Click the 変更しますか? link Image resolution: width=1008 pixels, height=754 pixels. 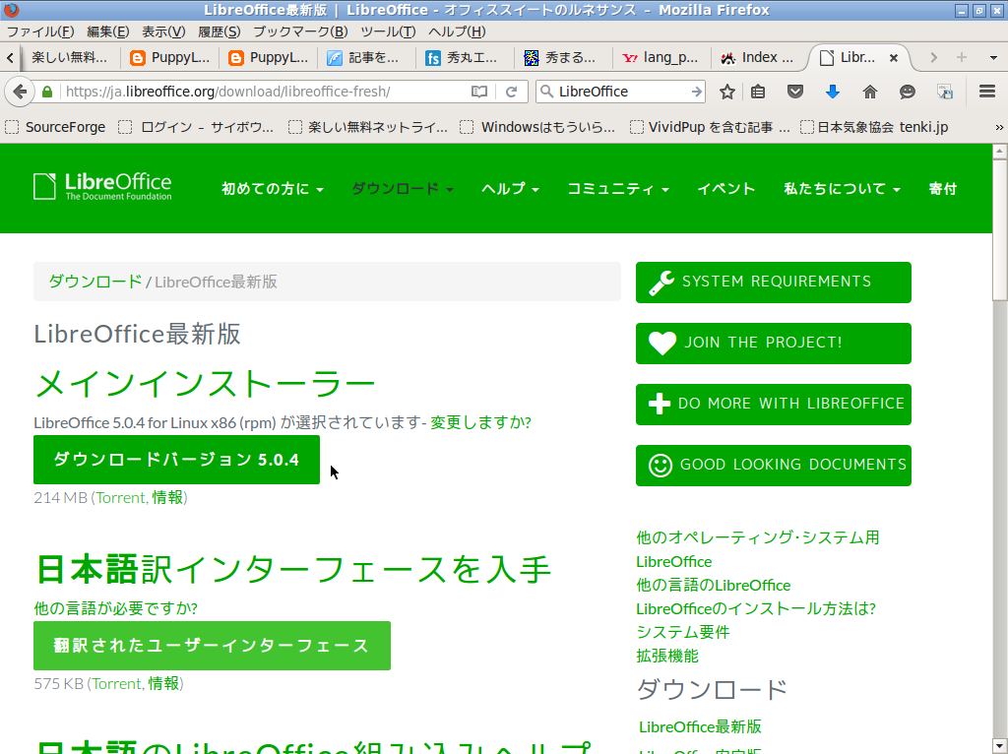pos(480,422)
